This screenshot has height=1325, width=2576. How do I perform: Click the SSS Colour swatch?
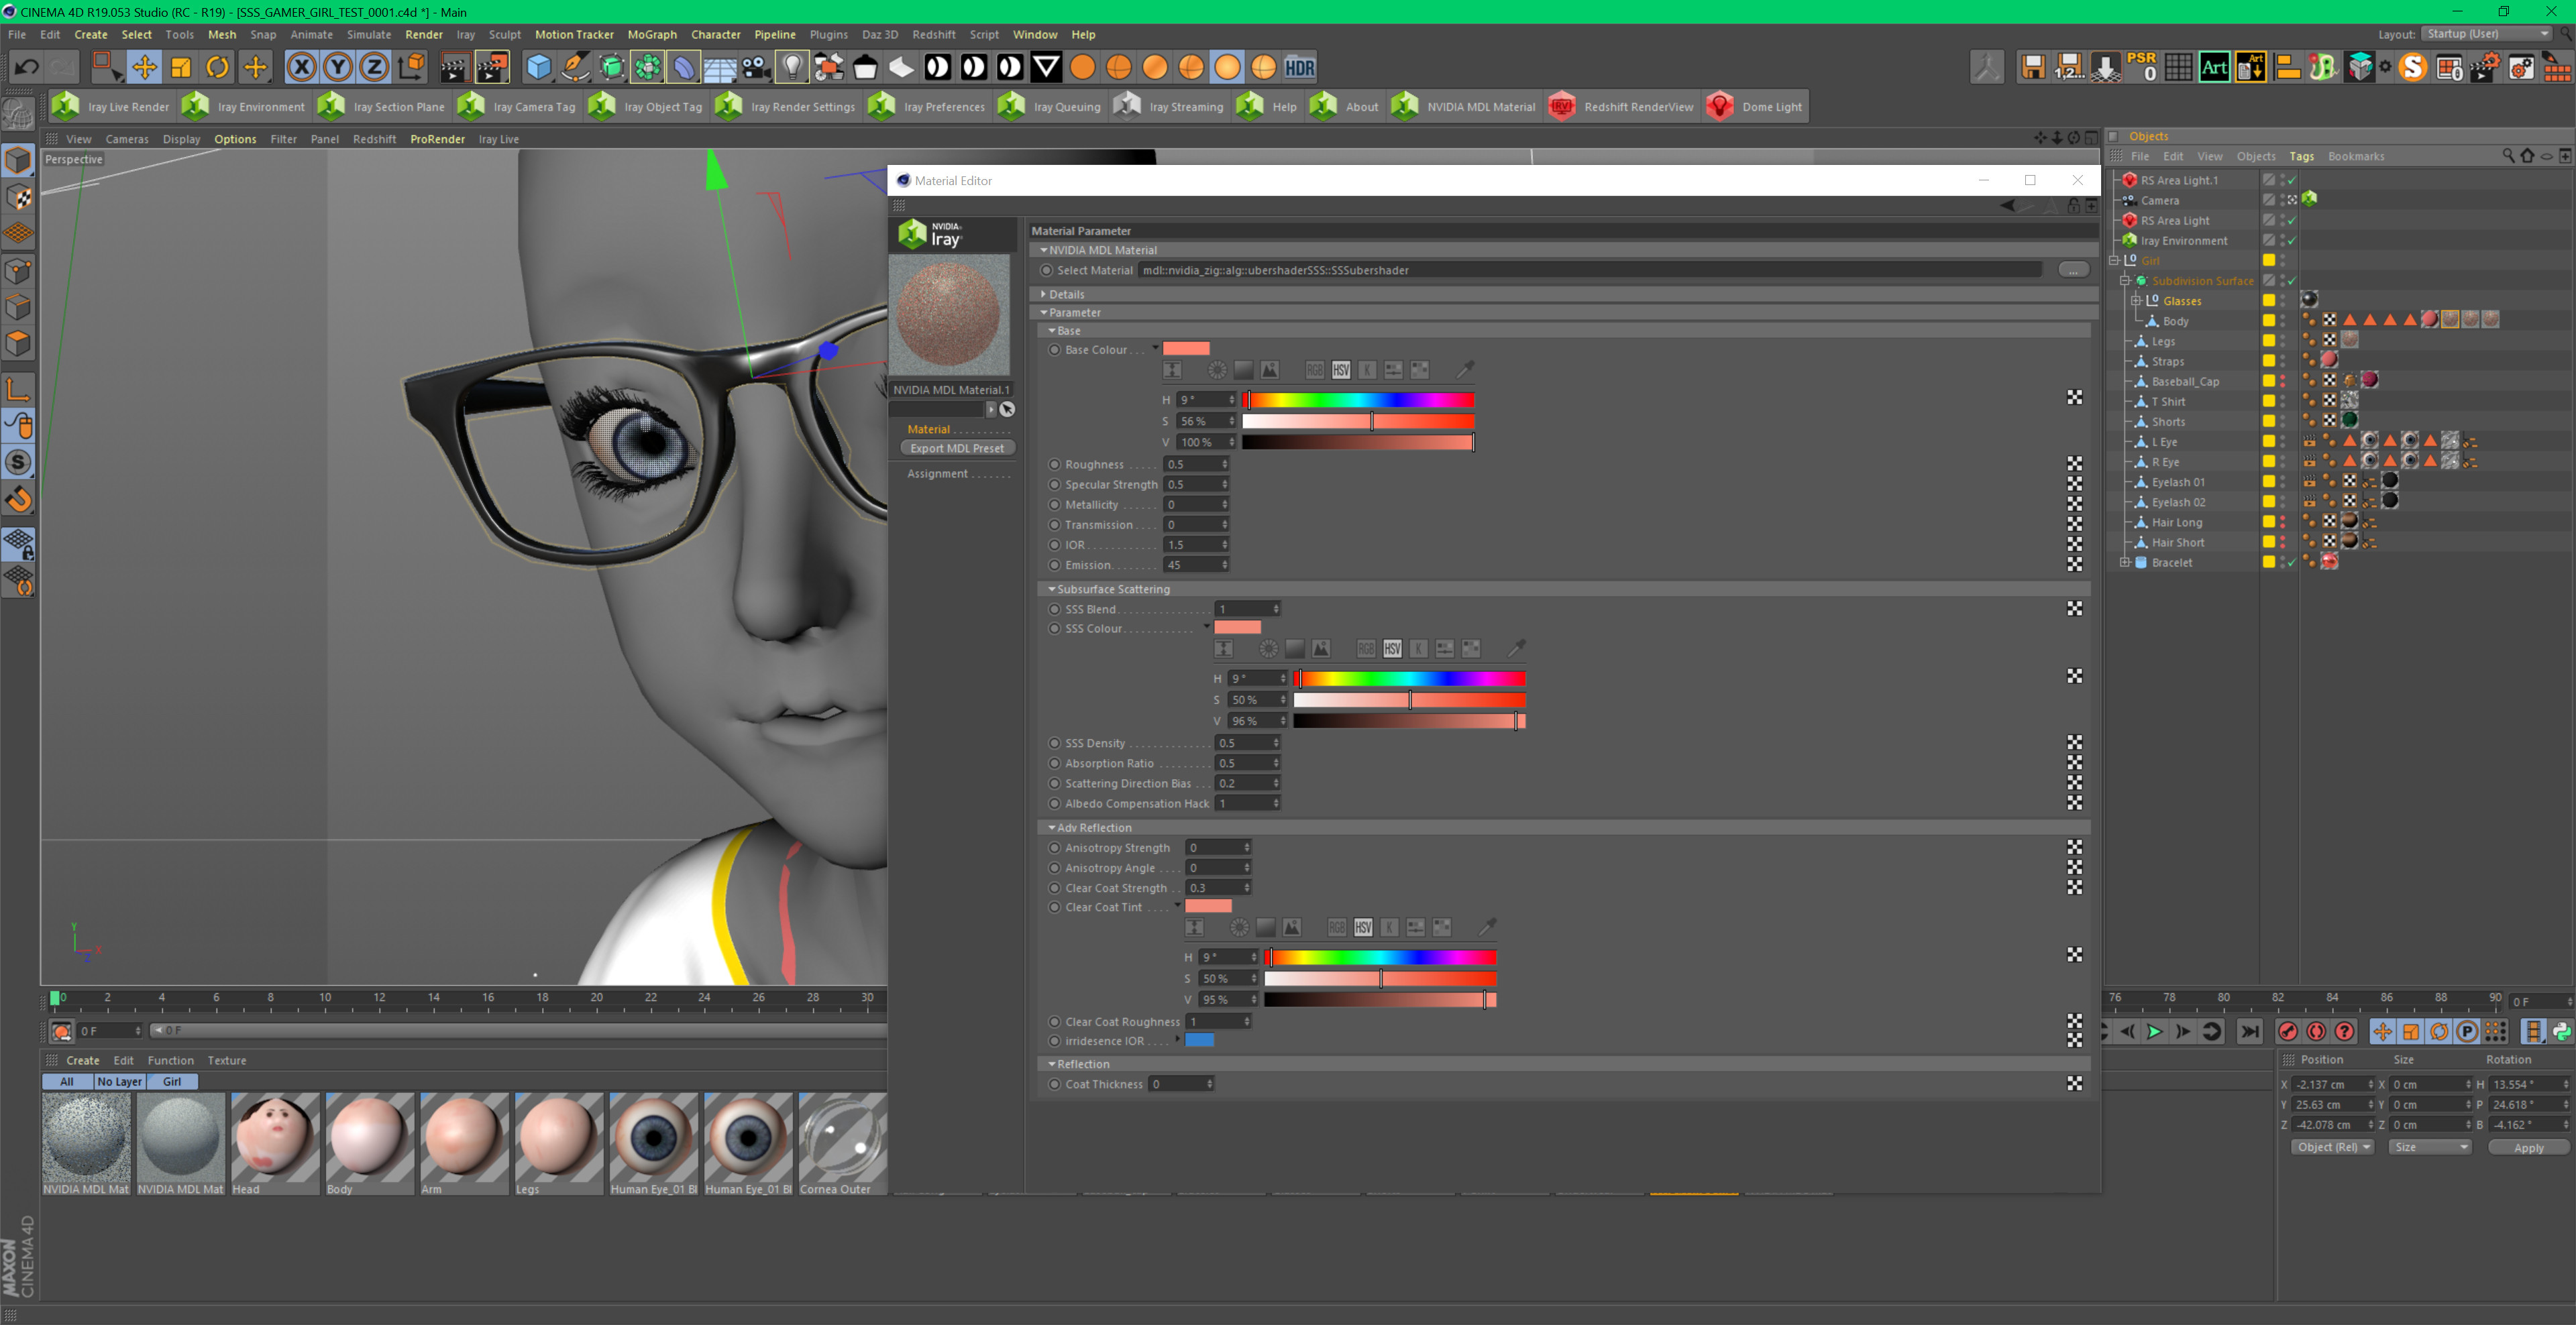(x=1238, y=628)
